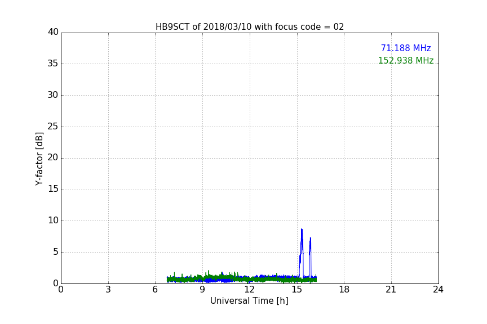
Task: Click the x-axis tick label 3
Action: (x=108, y=290)
